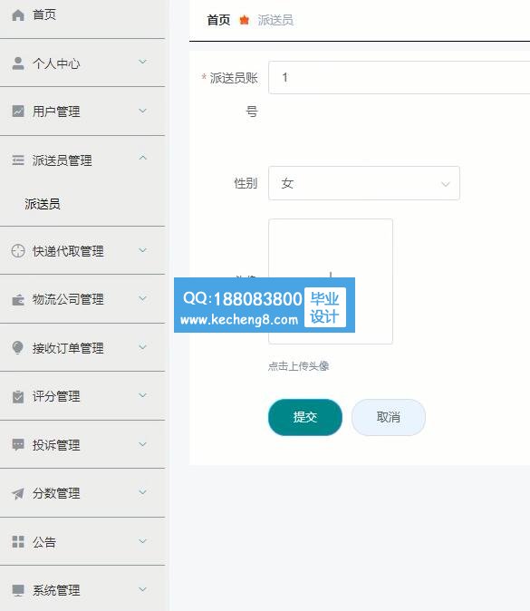The width and height of the screenshot is (530, 611).
Task: Click the bulb icon for 接收订单管理
Action: point(18,347)
